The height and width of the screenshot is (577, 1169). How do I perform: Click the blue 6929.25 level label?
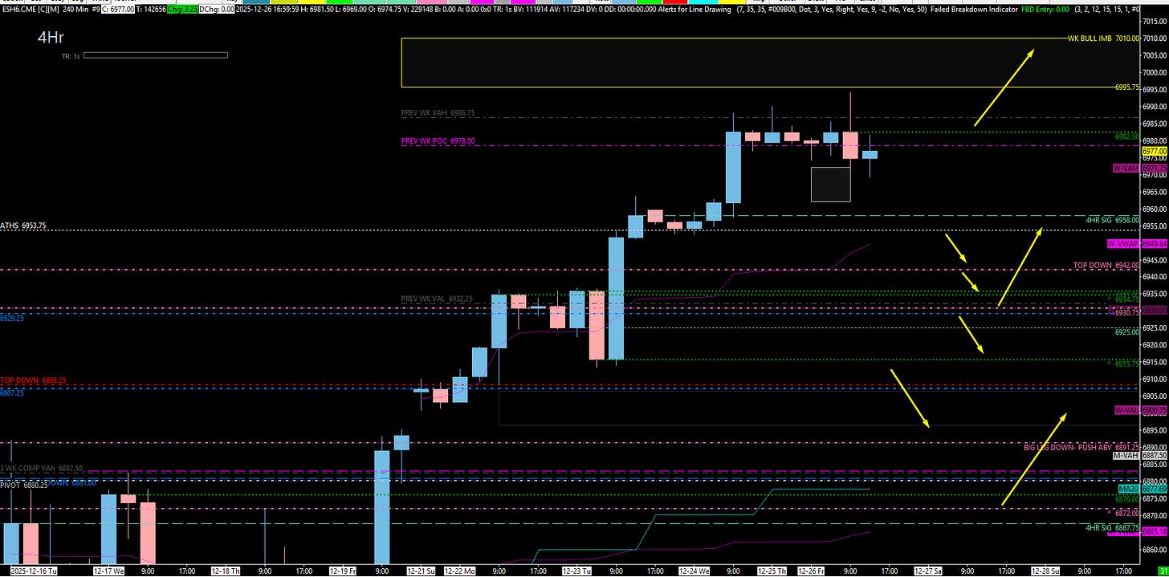(12, 318)
